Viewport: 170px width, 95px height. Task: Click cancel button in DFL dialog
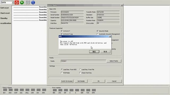[105, 52]
